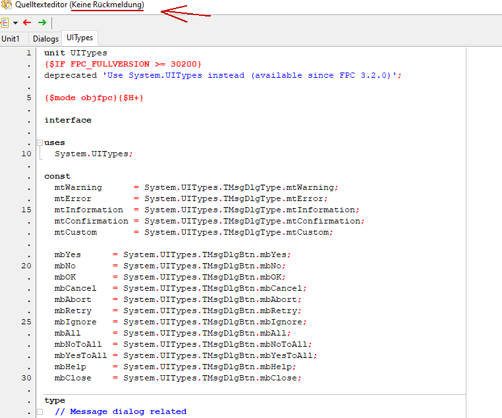Click the '{$IF FPC_FULLVERSION >= 30200}' directive
The height and width of the screenshot is (418, 502).
[123, 64]
